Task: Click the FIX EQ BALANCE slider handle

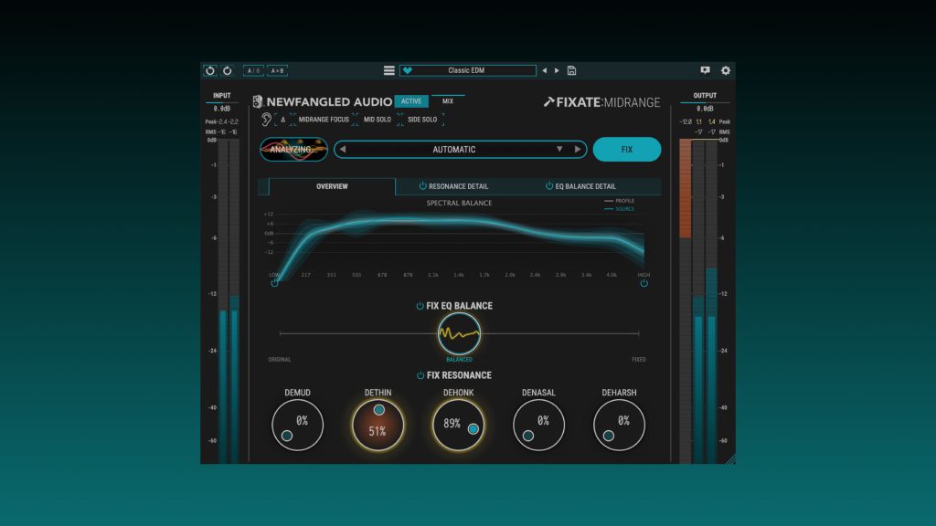Action: [x=459, y=333]
